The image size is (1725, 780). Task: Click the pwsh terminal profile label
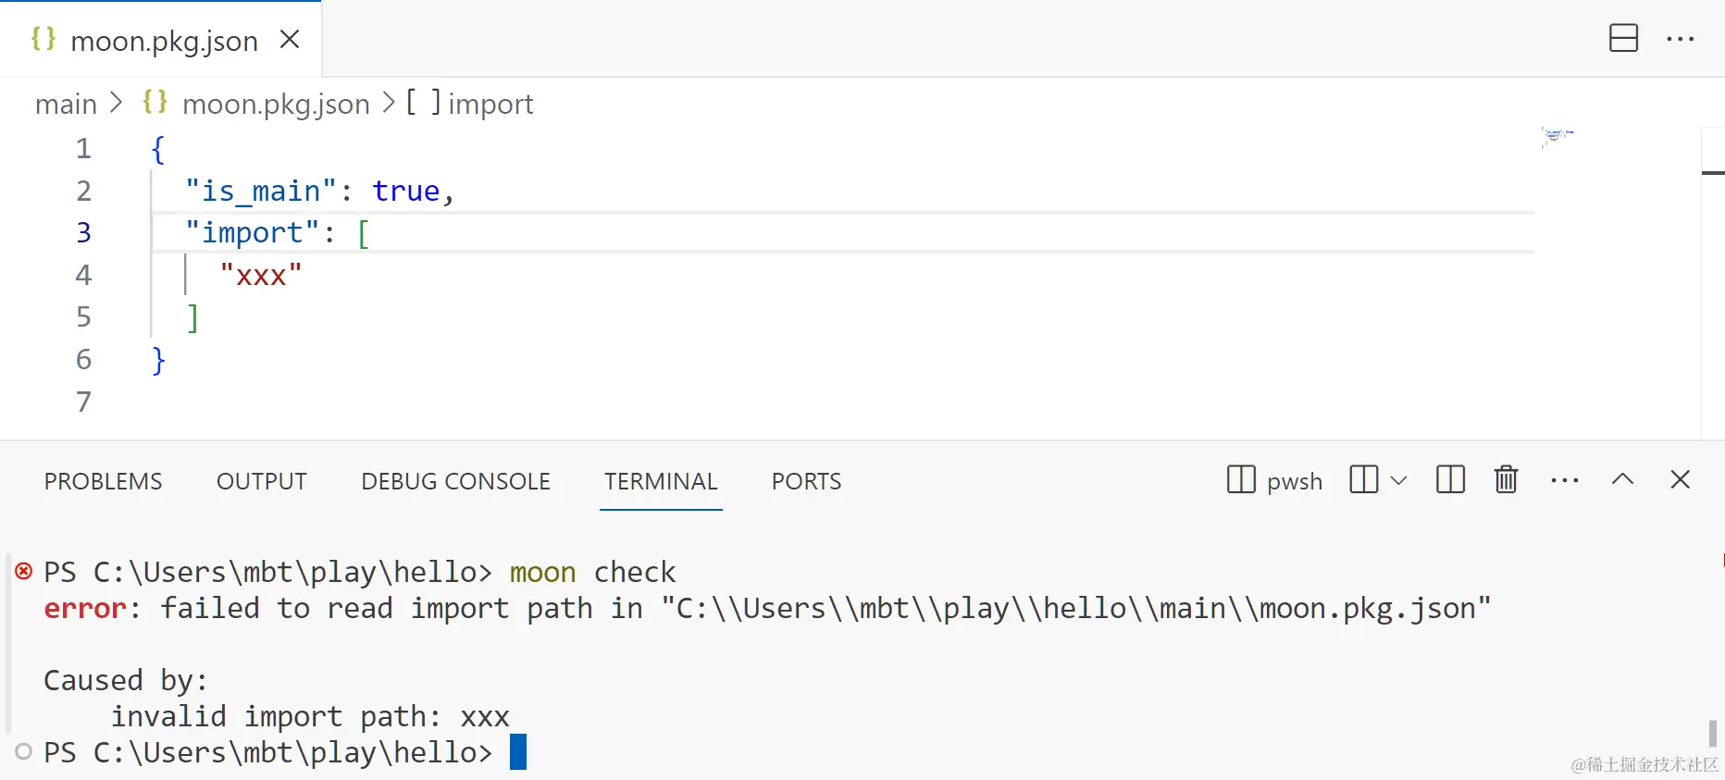pyautogui.click(x=1294, y=481)
